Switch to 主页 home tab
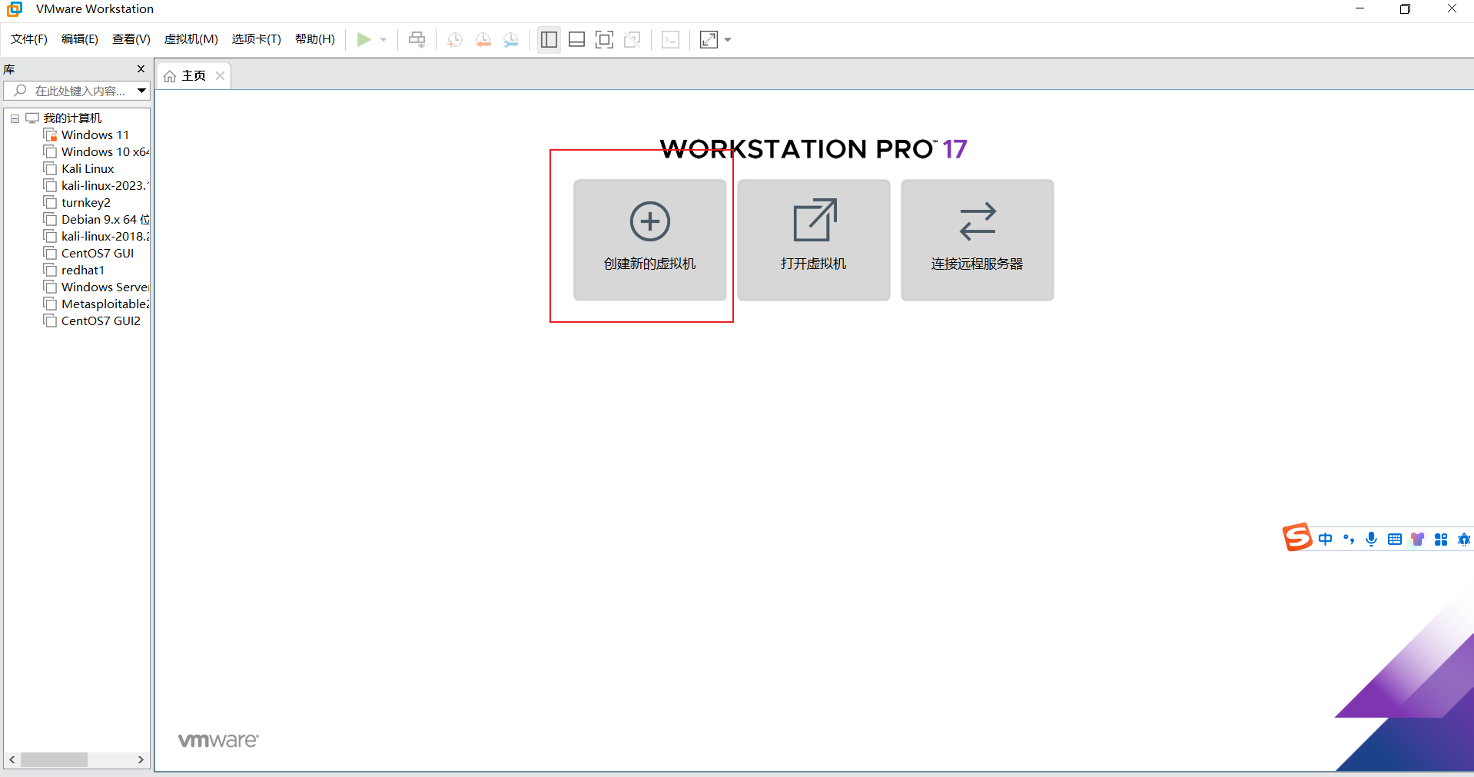 pyautogui.click(x=194, y=76)
